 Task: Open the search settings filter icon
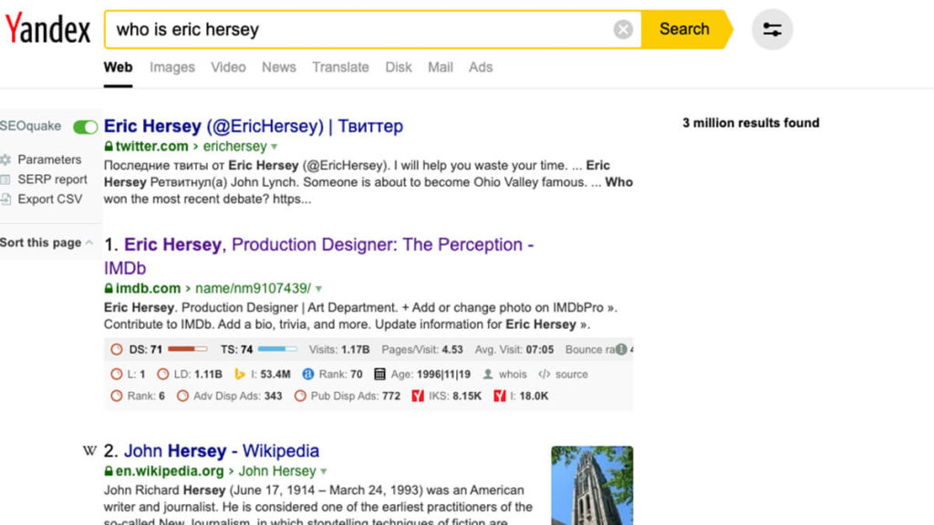[x=772, y=30]
